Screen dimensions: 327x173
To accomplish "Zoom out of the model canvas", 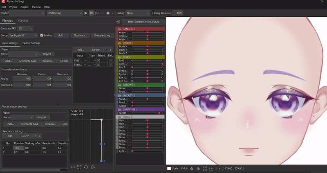I will click(x=192, y=169).
